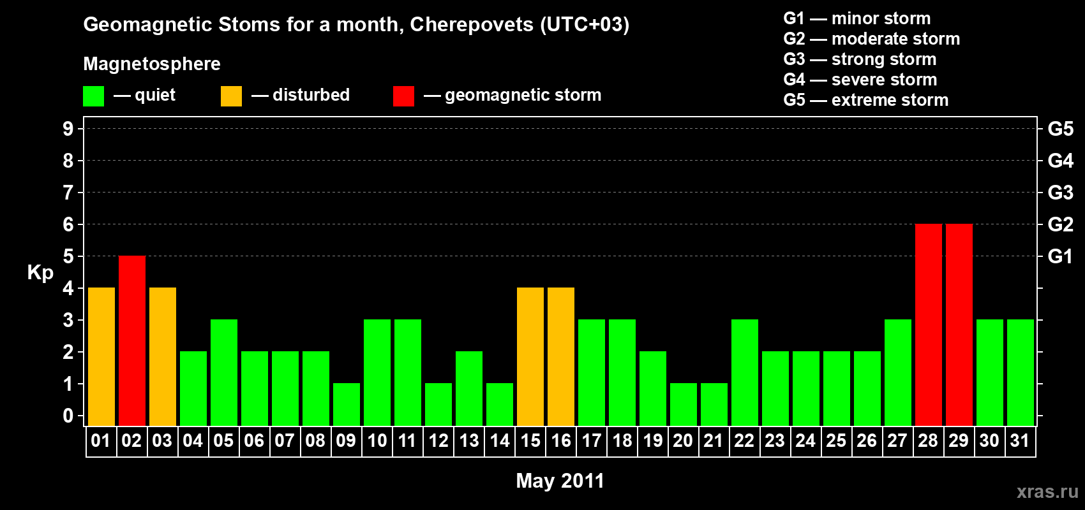Select the red bar for day 28

(x=929, y=325)
